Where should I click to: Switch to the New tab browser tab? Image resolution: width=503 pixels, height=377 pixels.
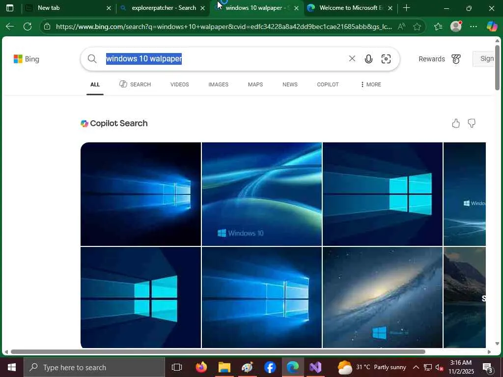[67, 8]
